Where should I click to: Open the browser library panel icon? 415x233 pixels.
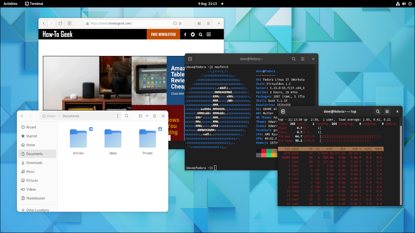200,23
